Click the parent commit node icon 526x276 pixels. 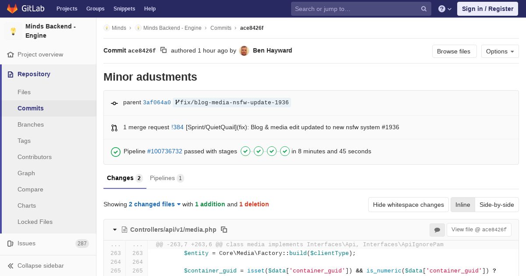point(114,103)
